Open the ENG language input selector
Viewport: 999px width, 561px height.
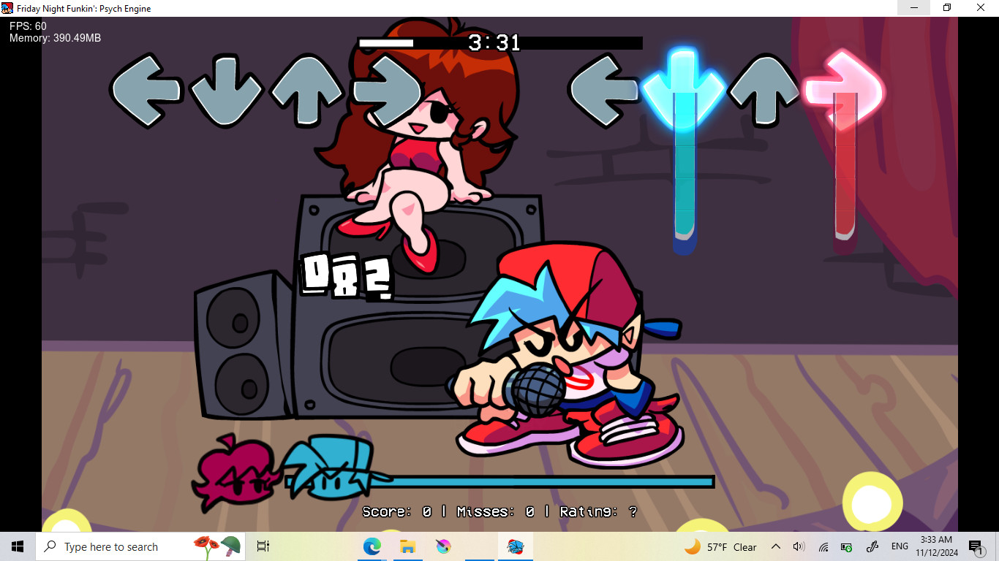coord(900,546)
